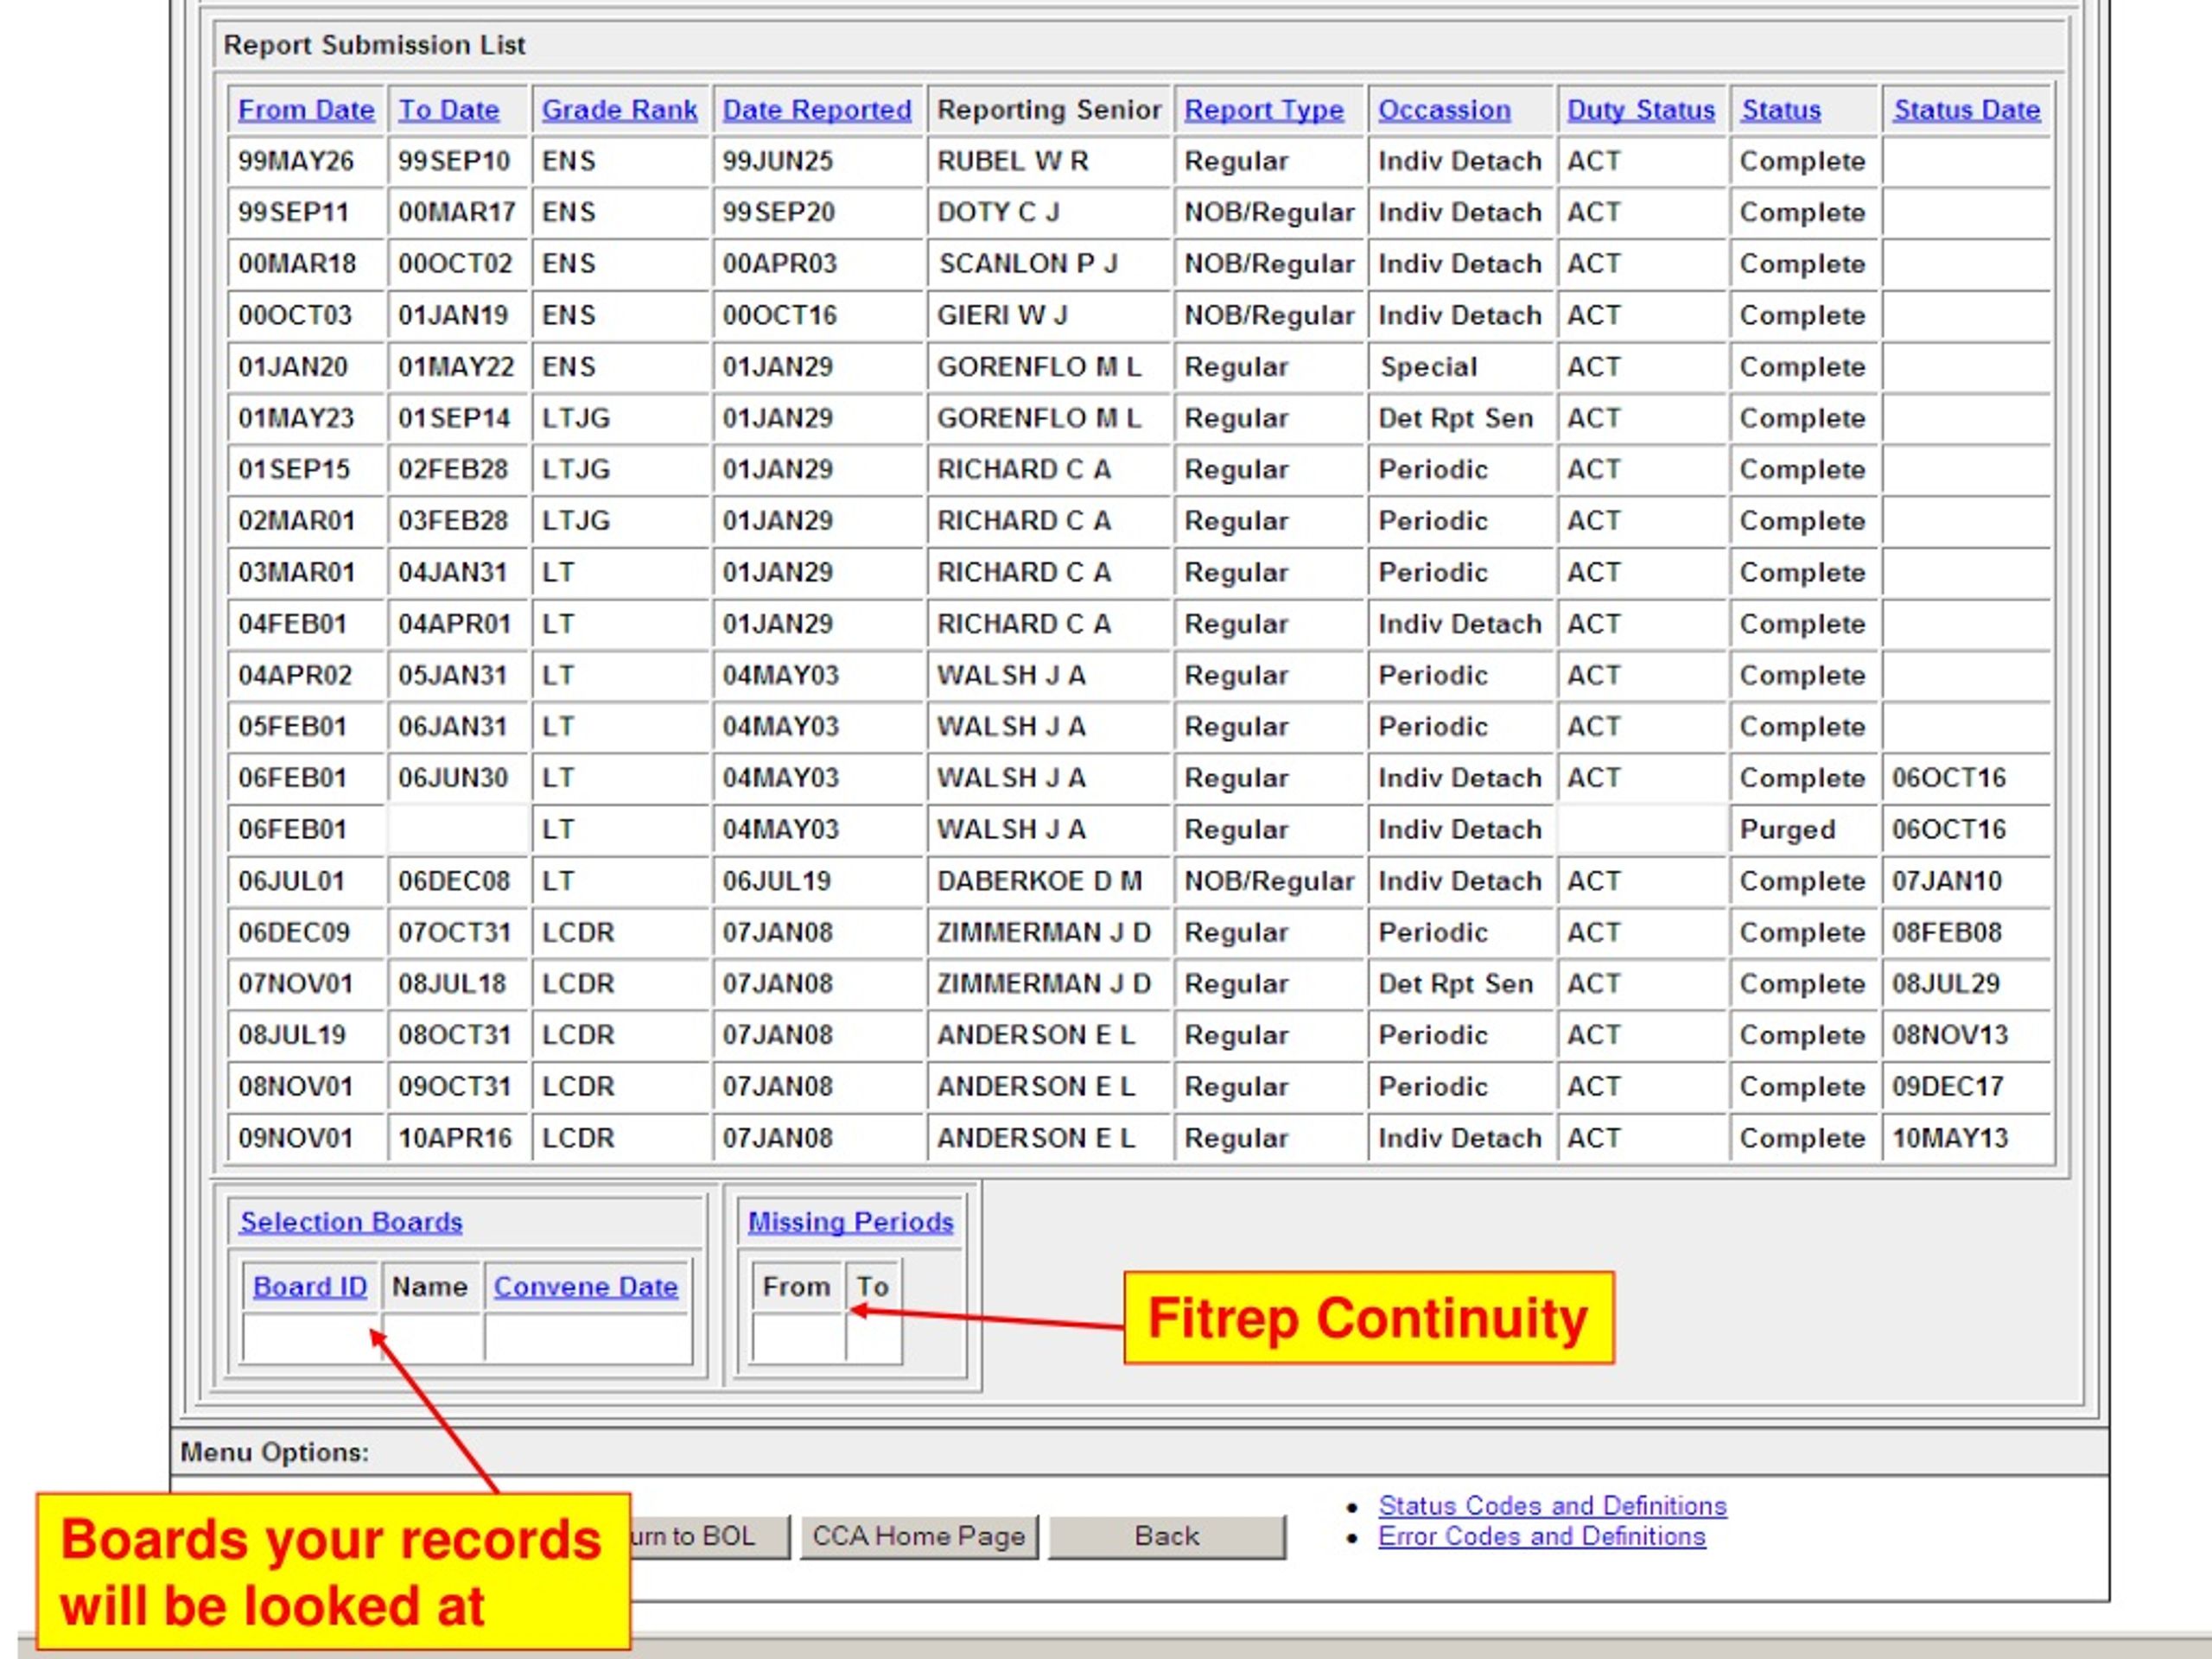Screen dimensions: 2212x1659
Task: Select reporting senior DABERKOE D M
Action: point(1049,881)
